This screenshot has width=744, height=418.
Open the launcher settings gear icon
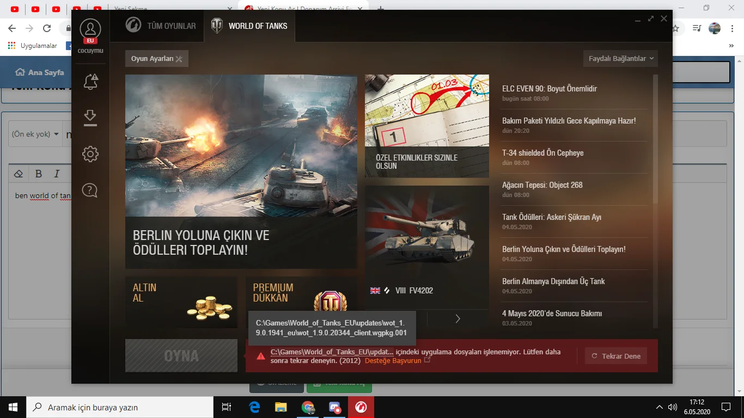tap(90, 154)
